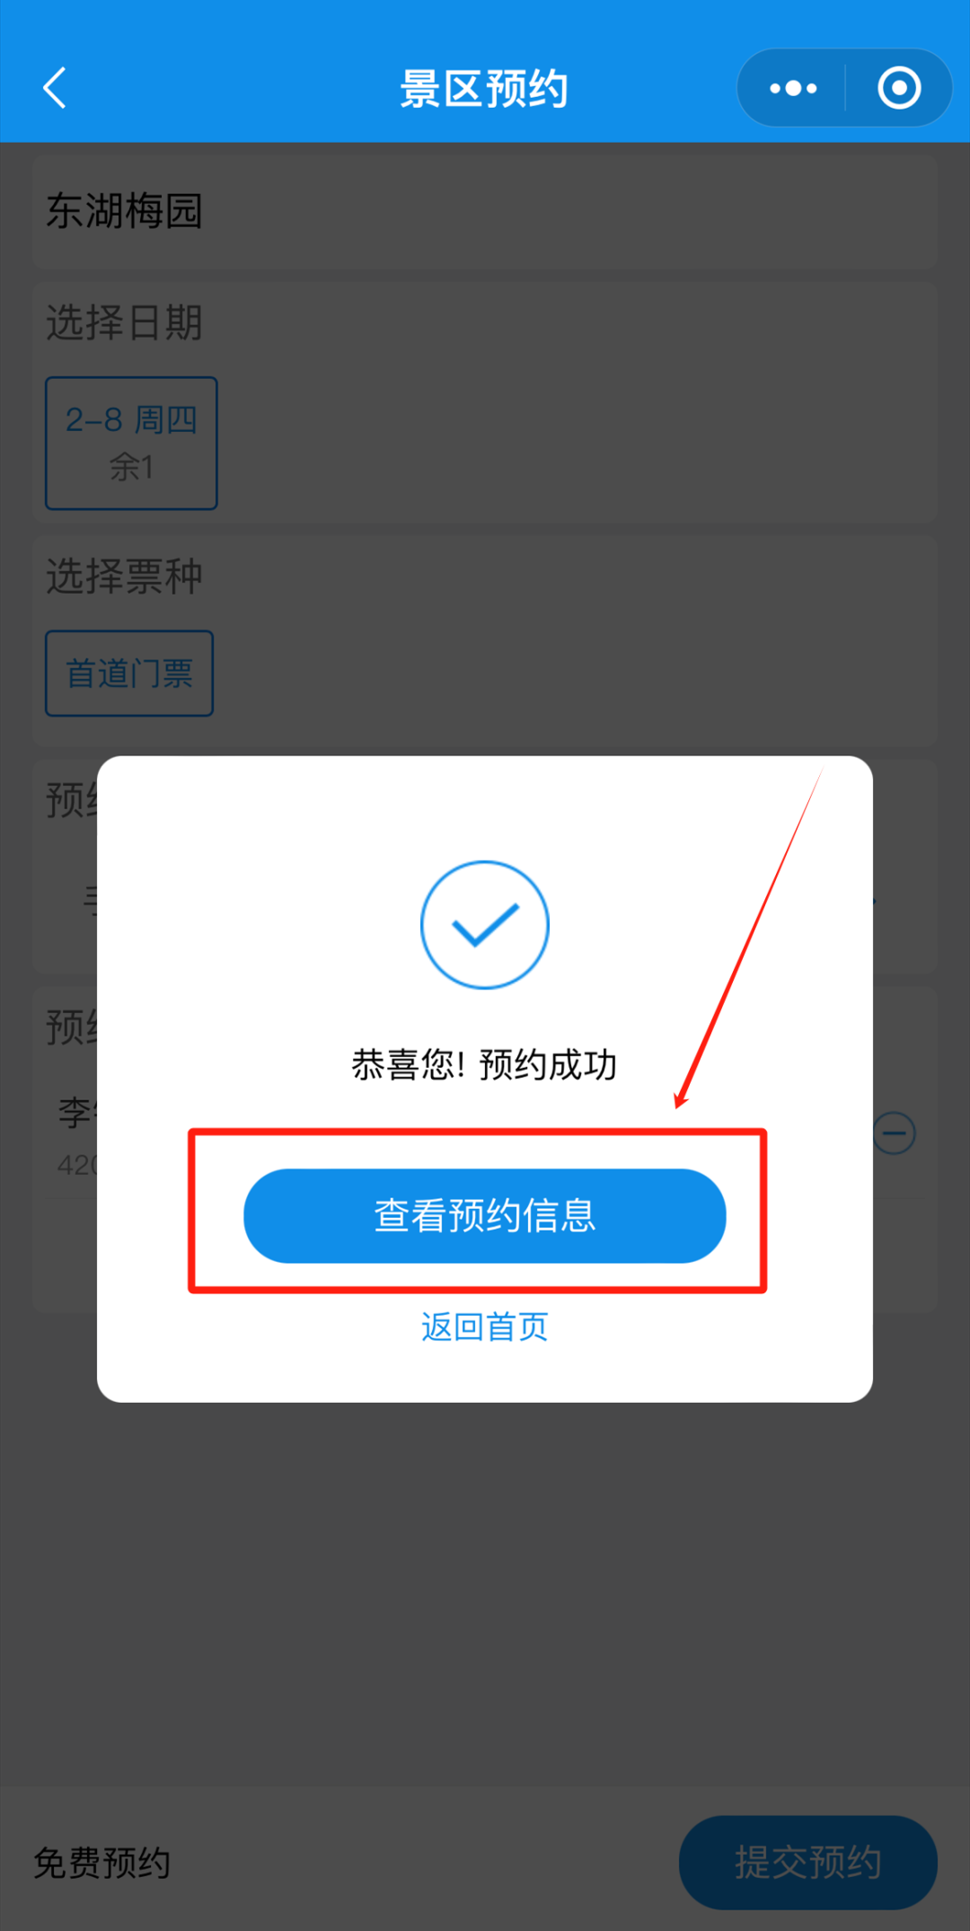Select the 首道门票 ticket type
970x1931 pixels.
point(129,674)
